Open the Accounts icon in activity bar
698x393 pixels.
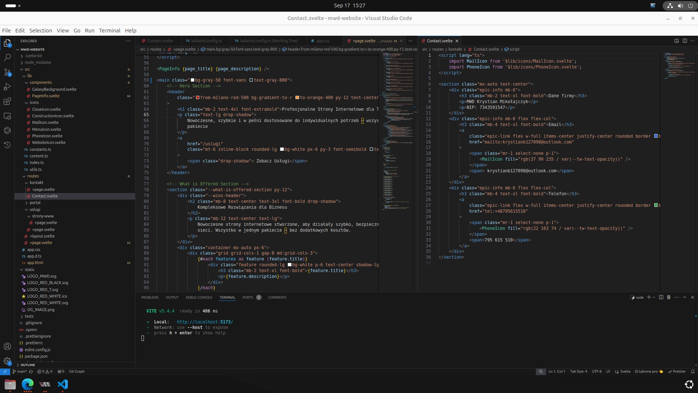[x=7, y=346]
